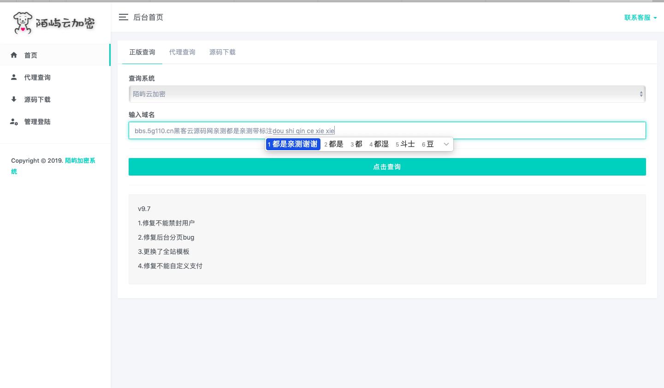Toggle the hamburger menu icon
The width and height of the screenshot is (664, 388).
click(123, 18)
